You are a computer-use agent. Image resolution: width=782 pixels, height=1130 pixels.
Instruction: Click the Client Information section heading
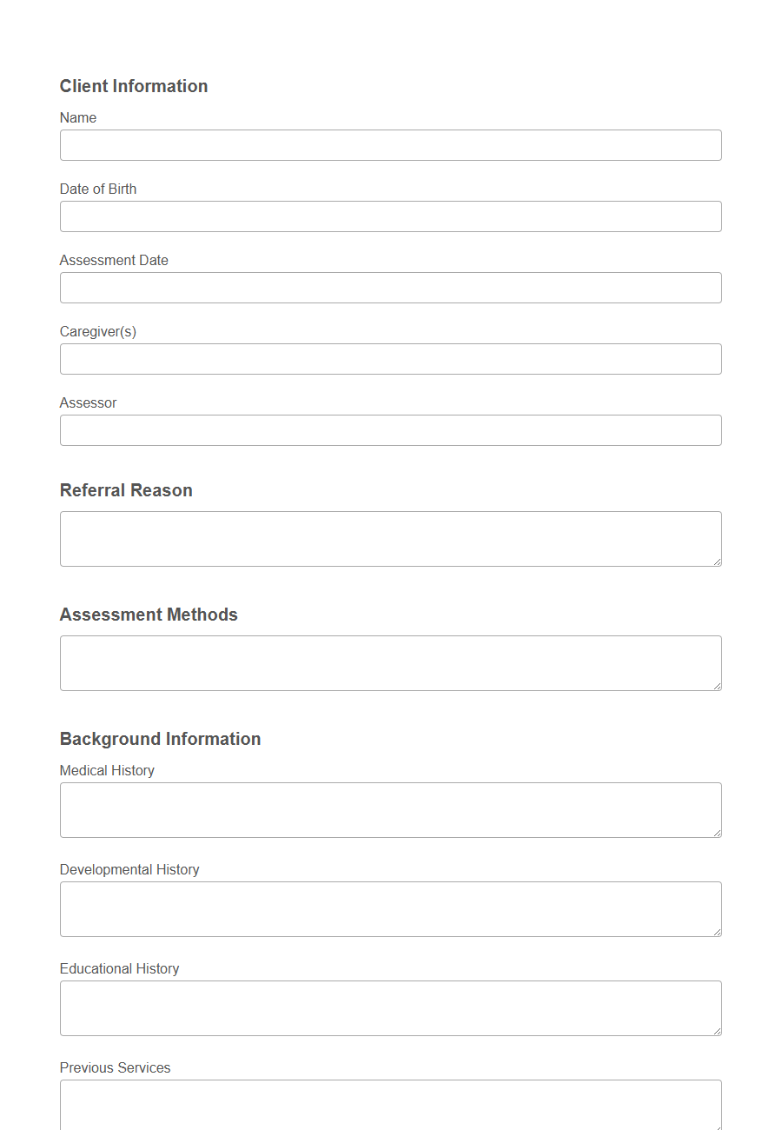pos(133,86)
